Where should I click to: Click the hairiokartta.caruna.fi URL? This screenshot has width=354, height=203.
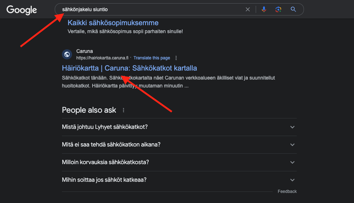tap(102, 58)
